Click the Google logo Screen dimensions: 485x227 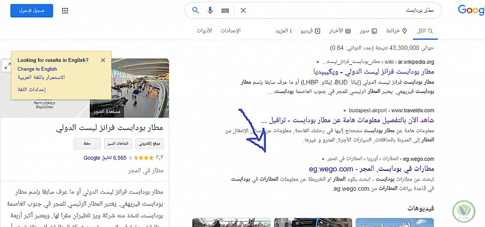471,11
